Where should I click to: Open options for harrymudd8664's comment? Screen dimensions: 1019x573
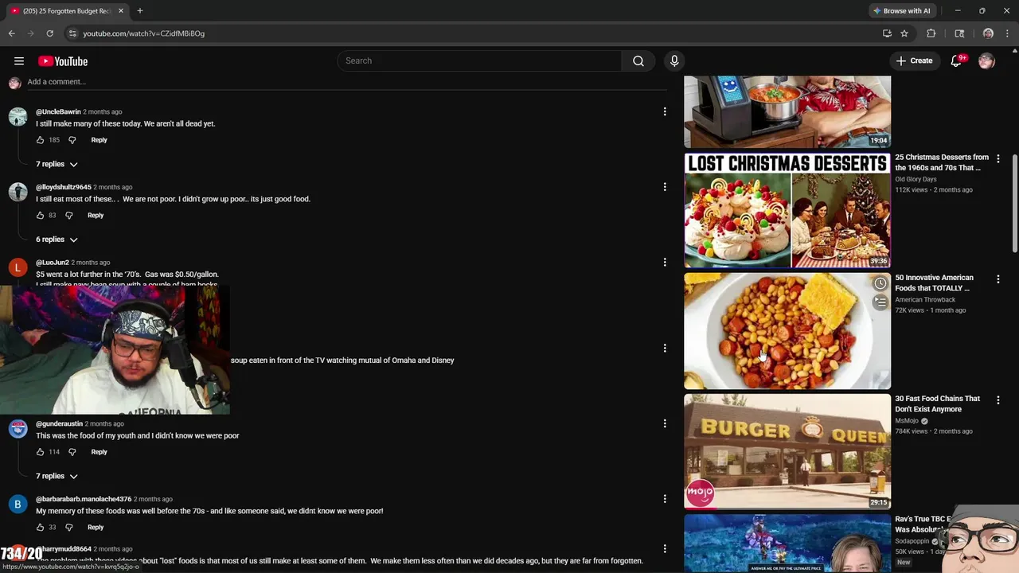(665, 549)
